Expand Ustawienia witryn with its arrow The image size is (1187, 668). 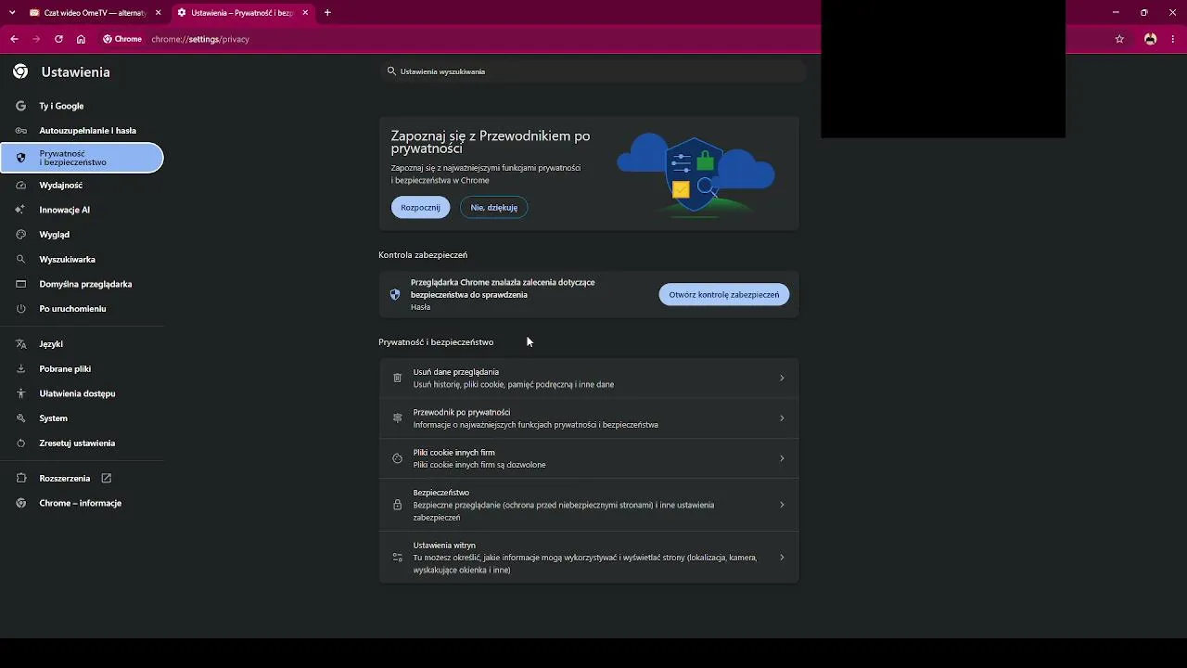coord(782,558)
